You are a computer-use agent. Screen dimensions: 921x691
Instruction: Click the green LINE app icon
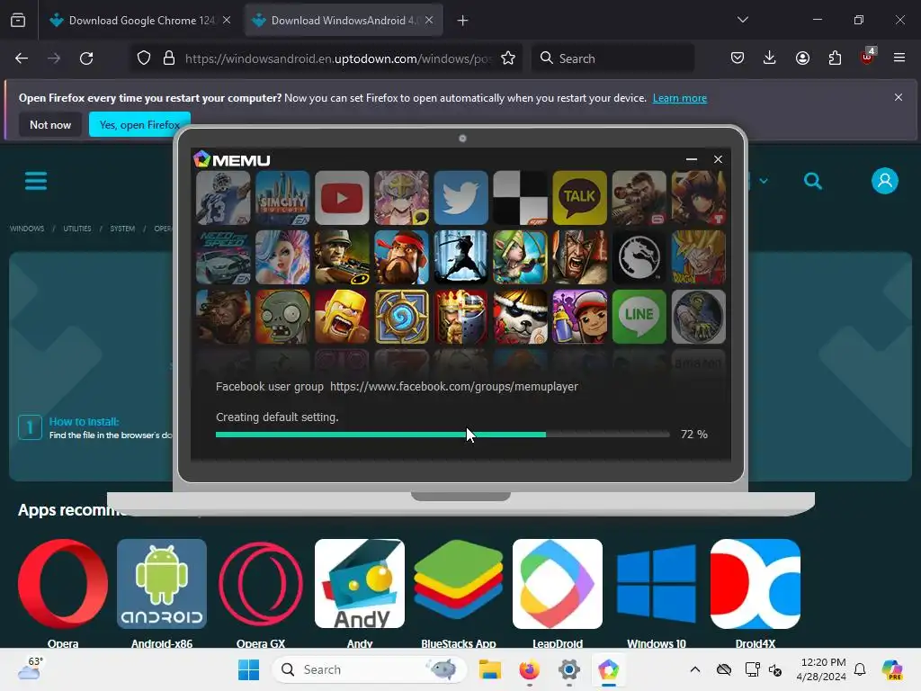coord(639,317)
